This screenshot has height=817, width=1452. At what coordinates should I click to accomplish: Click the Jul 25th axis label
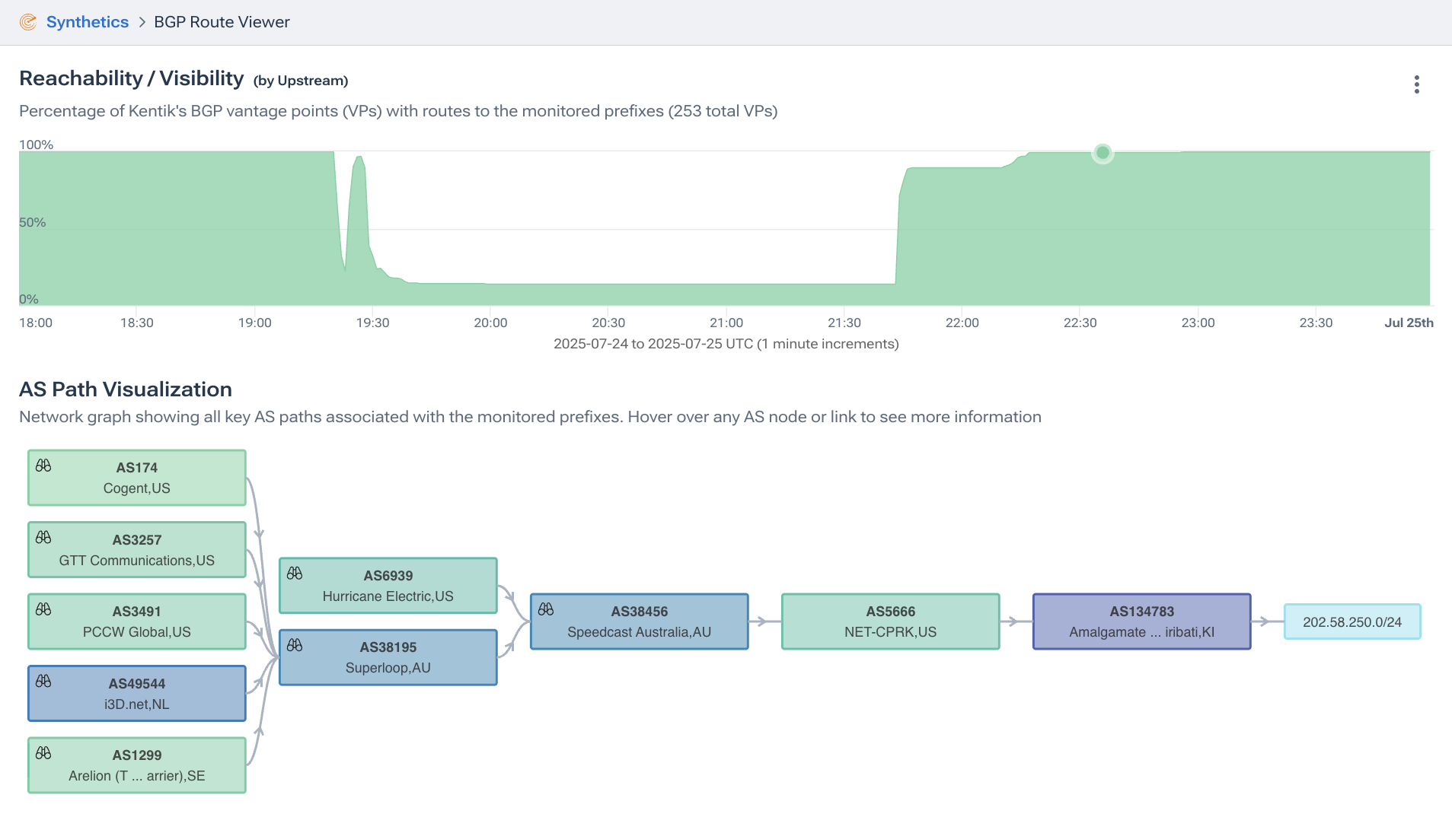point(1409,323)
